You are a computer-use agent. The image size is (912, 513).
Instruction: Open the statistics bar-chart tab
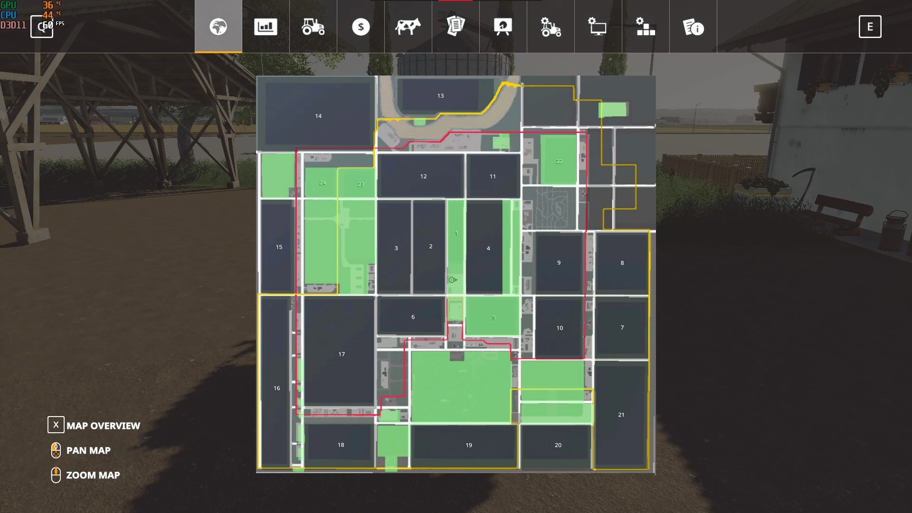[x=266, y=27]
